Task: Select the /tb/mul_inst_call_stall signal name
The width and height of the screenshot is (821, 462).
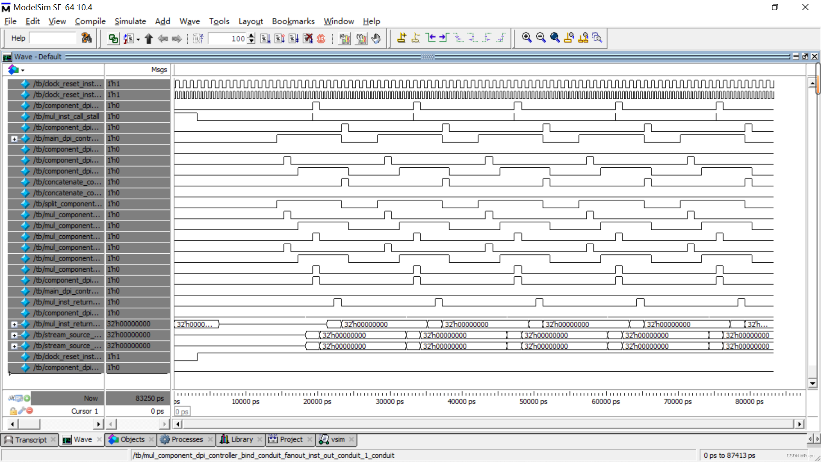Action: click(66, 116)
